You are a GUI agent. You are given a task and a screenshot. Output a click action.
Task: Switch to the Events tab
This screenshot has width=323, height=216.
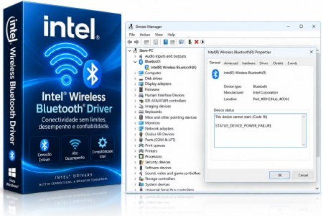292,63
